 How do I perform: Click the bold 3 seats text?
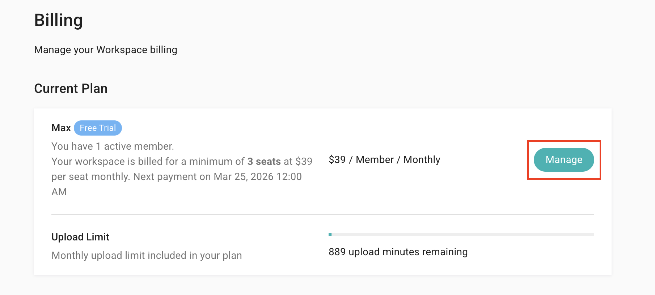click(x=264, y=162)
